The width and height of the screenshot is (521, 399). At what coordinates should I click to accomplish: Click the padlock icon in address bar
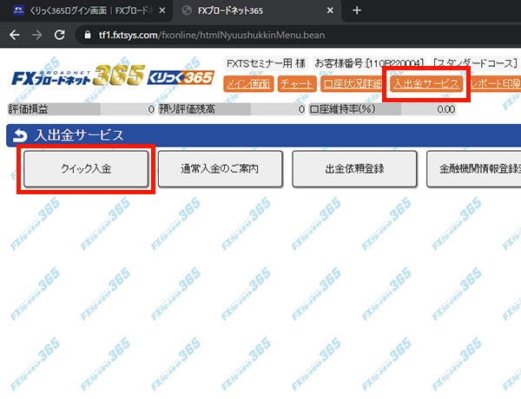[x=86, y=36]
